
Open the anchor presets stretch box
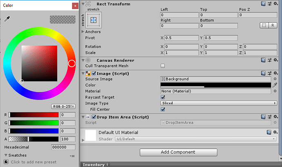coord(93,20)
